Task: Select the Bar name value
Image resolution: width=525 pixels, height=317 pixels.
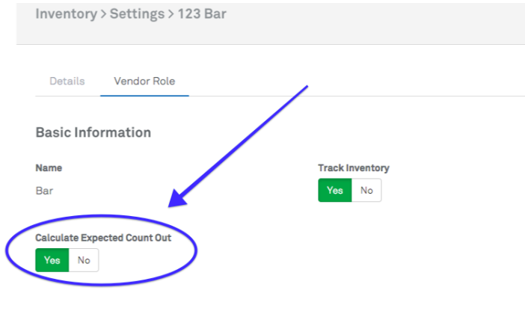Action: (x=45, y=191)
